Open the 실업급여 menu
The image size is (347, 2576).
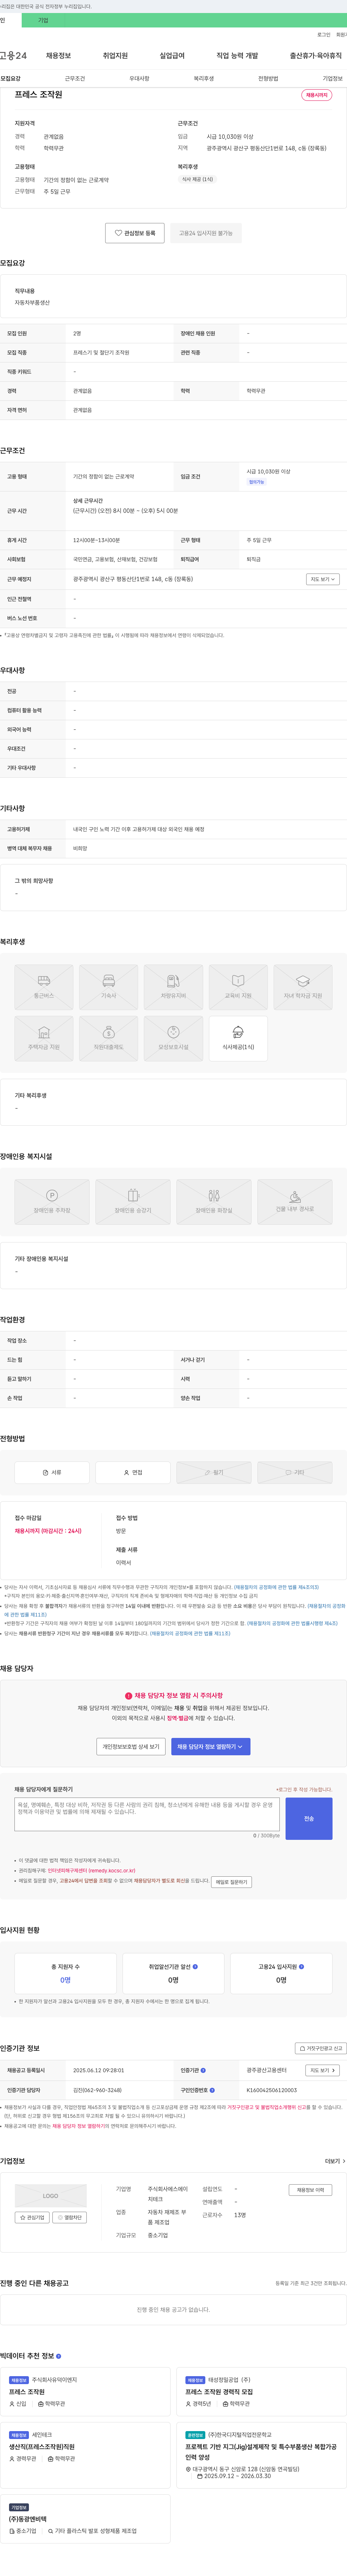pyautogui.click(x=172, y=56)
